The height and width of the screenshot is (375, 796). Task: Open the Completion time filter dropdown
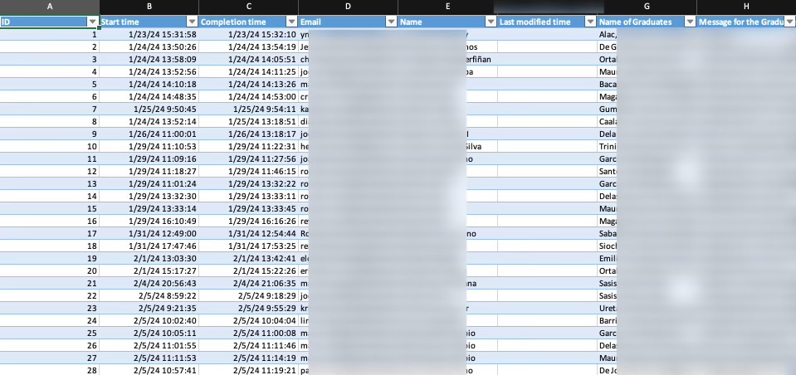[291, 22]
